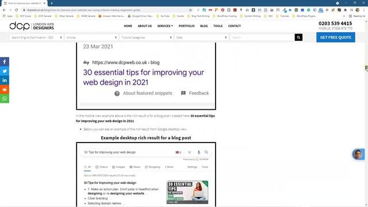368x207 pixels.
Task: Click the About featured snippets help icon
Action: click(x=117, y=93)
